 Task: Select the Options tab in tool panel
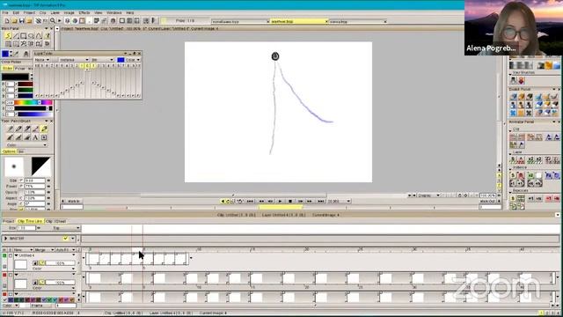(9, 151)
